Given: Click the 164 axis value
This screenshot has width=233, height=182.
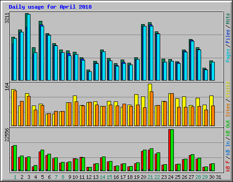Looking at the screenshot, I should [x=7, y=87].
